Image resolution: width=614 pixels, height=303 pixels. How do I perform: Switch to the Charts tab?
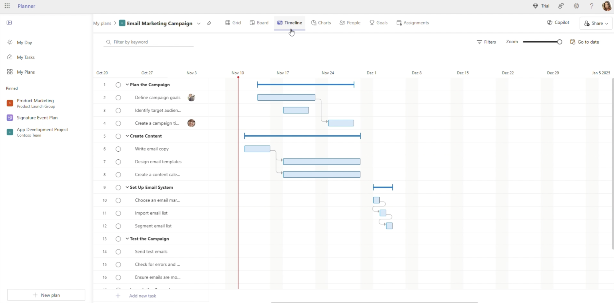point(321,23)
